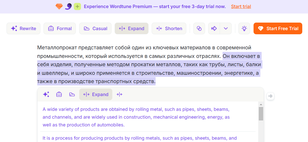This screenshot has width=308, height=142.
Task: Choose the Casual tone button
Action: click(95, 29)
